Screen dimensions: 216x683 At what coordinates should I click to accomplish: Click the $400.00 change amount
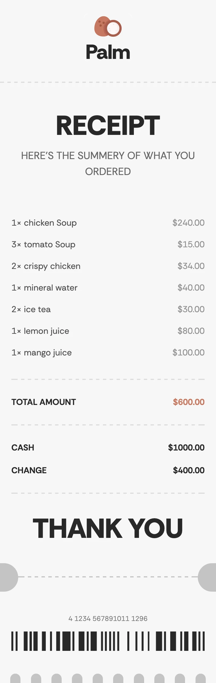189,470
